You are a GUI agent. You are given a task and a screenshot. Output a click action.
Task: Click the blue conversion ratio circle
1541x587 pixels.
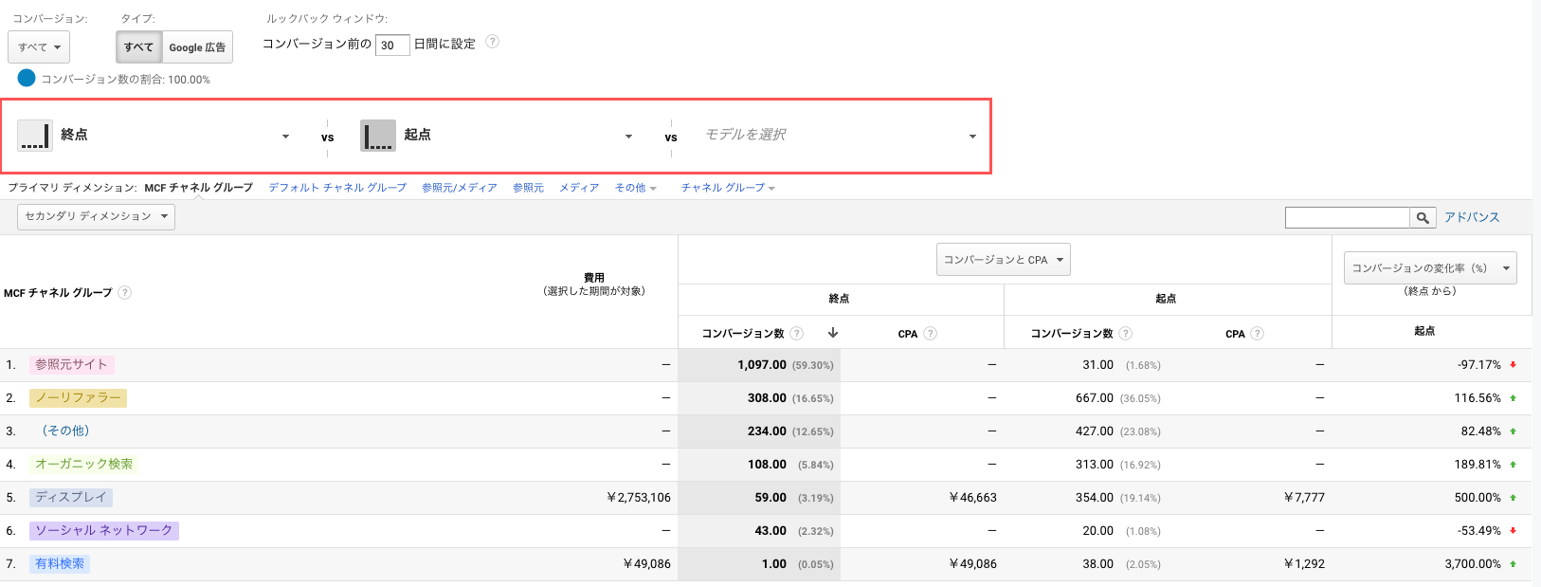(27, 79)
